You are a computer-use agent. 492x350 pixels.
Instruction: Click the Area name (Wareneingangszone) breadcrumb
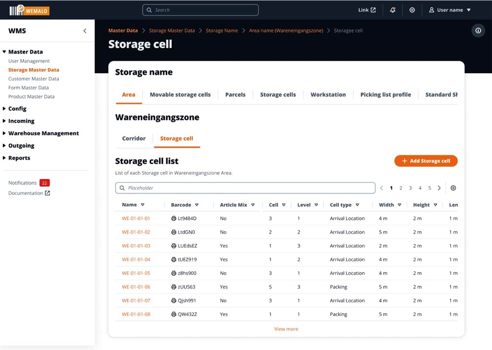click(286, 30)
